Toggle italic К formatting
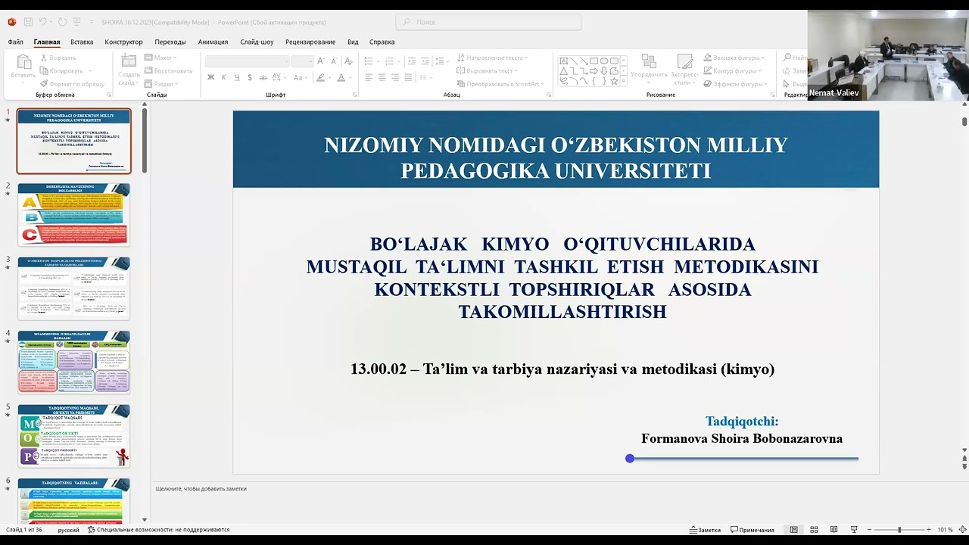The width and height of the screenshot is (969, 545). pos(223,77)
